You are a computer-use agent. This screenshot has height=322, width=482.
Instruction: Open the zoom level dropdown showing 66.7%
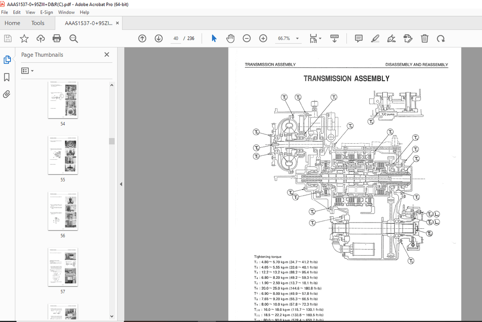[297, 38]
